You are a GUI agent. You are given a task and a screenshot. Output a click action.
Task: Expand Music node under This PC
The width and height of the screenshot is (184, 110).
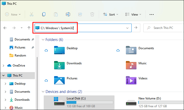(5, 108)
